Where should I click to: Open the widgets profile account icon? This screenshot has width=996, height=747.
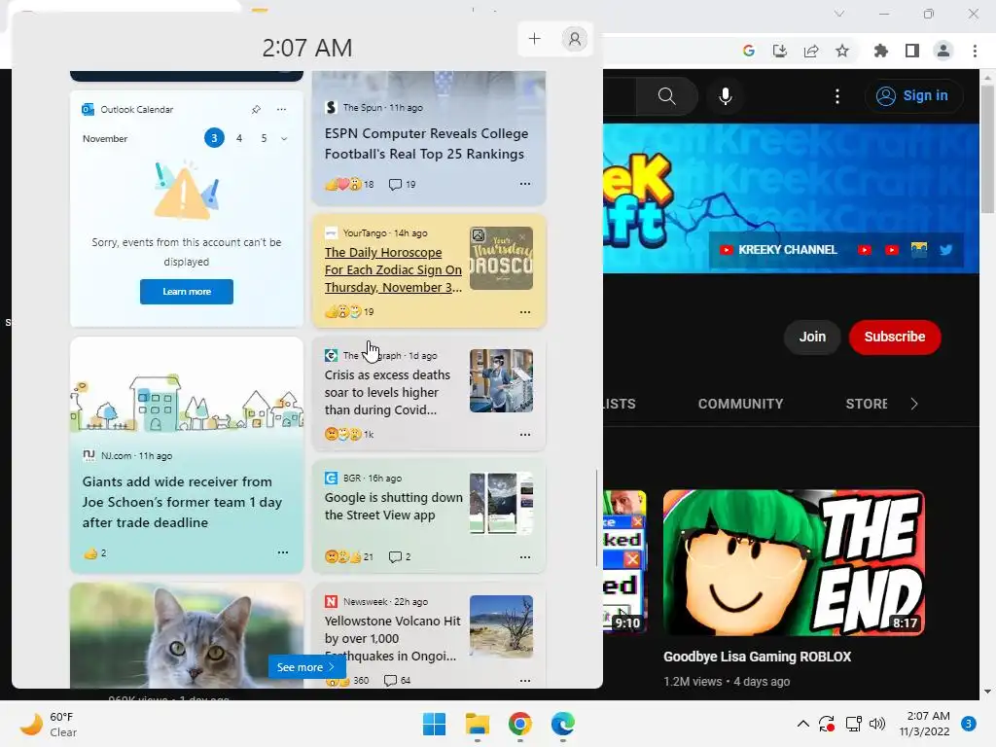574,39
